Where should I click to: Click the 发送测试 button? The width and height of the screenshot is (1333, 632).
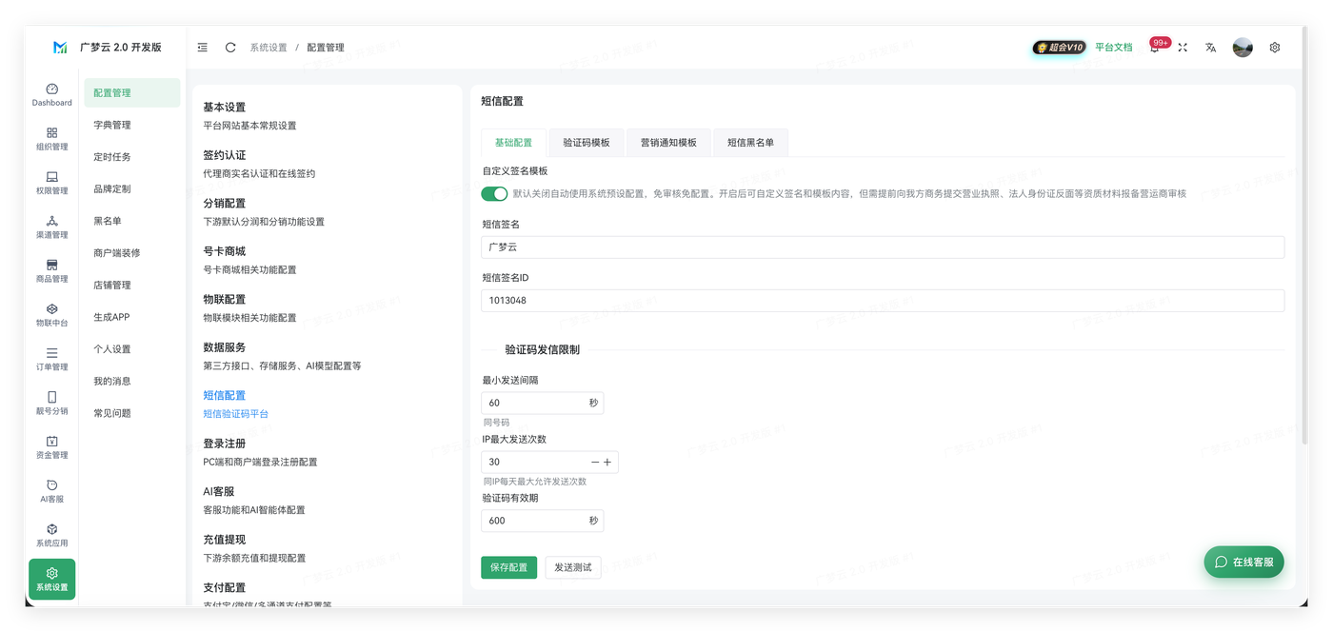(x=573, y=567)
